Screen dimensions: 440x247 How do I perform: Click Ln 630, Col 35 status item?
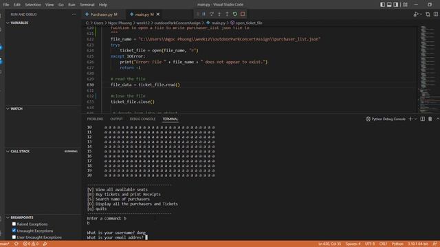(329, 244)
